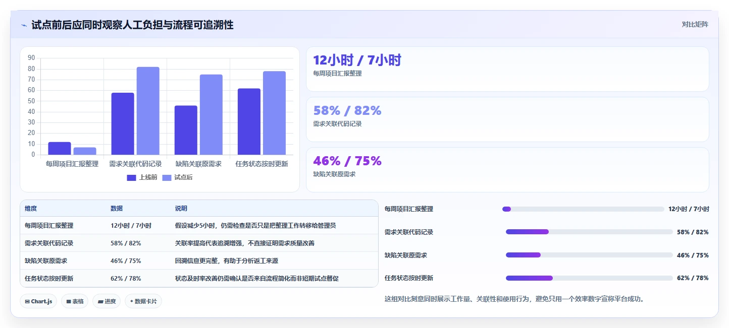Click chart axis label 任务状态按时更新
This screenshot has width=729, height=328.
(262, 164)
